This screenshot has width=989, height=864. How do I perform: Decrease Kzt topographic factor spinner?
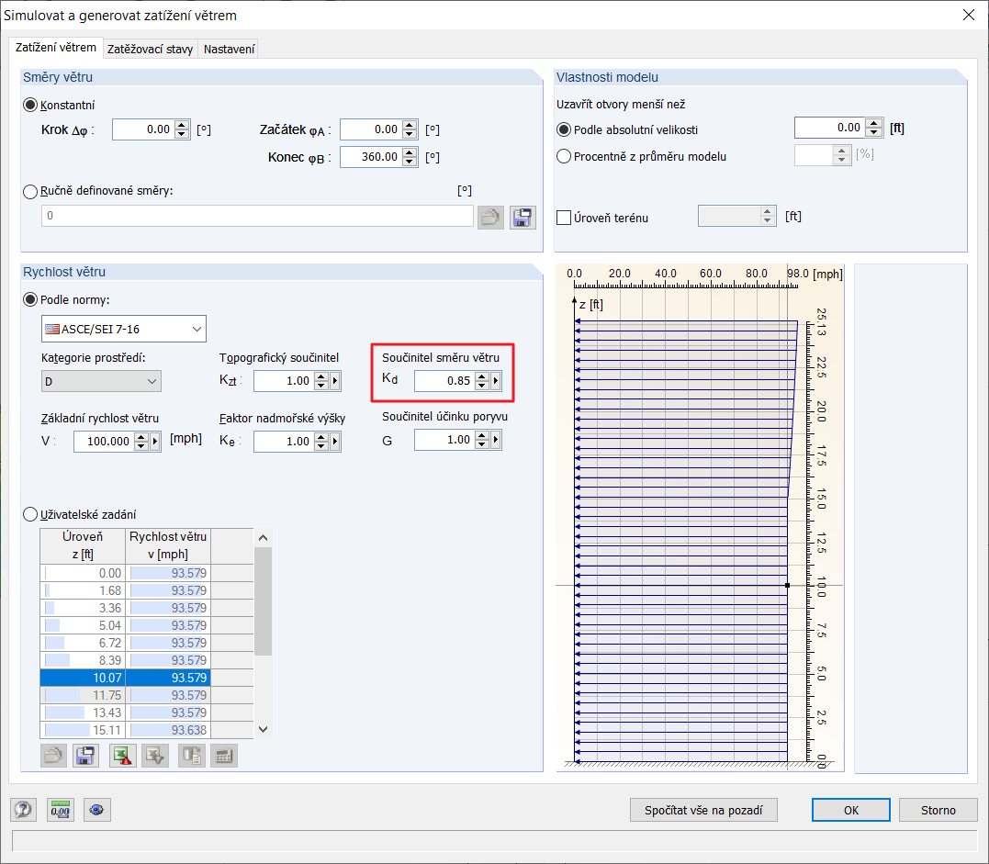click(321, 386)
